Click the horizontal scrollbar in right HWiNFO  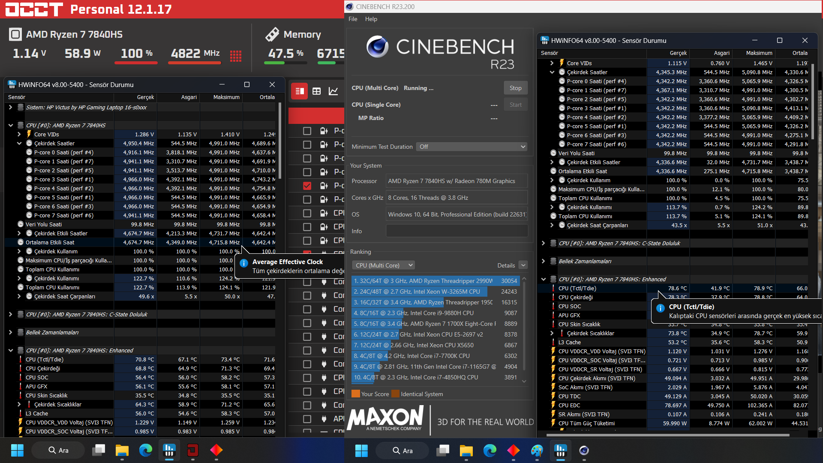tap(669, 435)
